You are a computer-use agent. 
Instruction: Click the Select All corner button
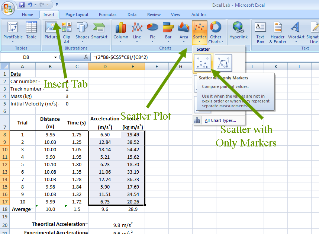coord(5,66)
